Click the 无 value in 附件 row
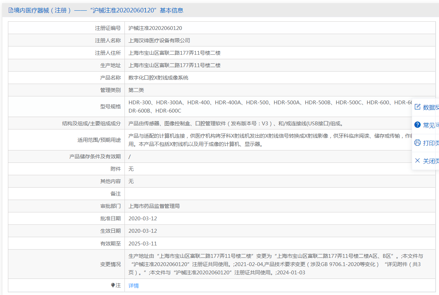The height and width of the screenshot is (295, 439). click(x=131, y=169)
